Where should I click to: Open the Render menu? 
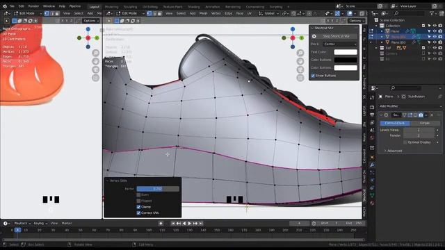pos(33,6)
